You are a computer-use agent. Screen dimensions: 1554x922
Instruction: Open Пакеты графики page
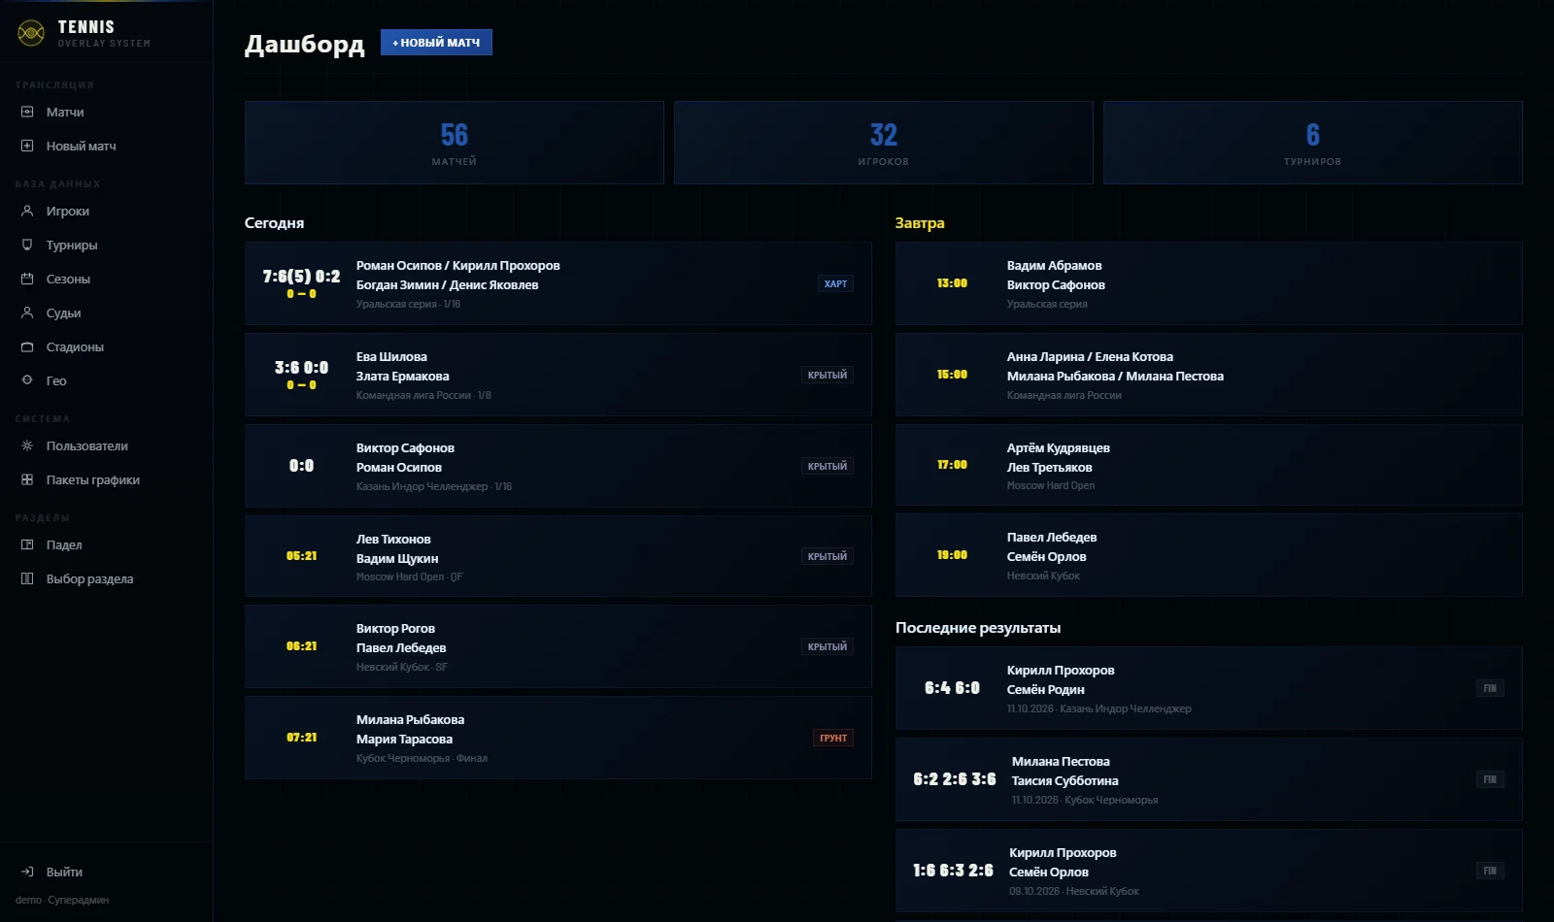coord(106,479)
